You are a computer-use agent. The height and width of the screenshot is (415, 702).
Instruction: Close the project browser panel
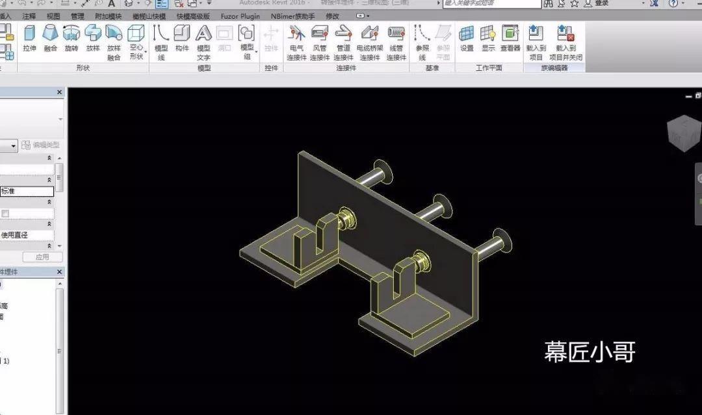60,272
